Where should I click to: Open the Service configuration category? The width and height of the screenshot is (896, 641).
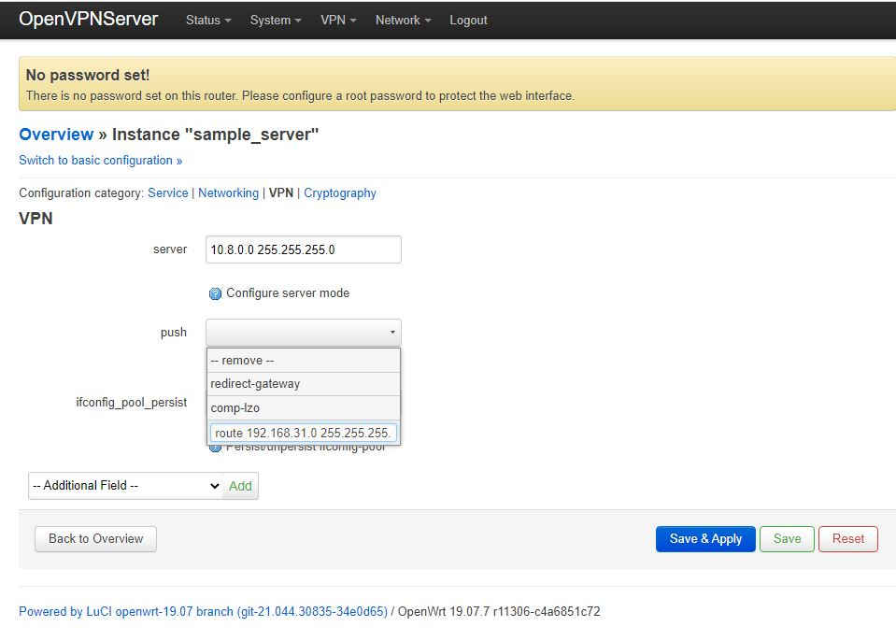pos(167,193)
